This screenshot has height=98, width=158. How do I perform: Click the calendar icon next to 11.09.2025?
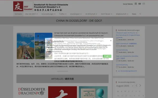coord(117,46)
